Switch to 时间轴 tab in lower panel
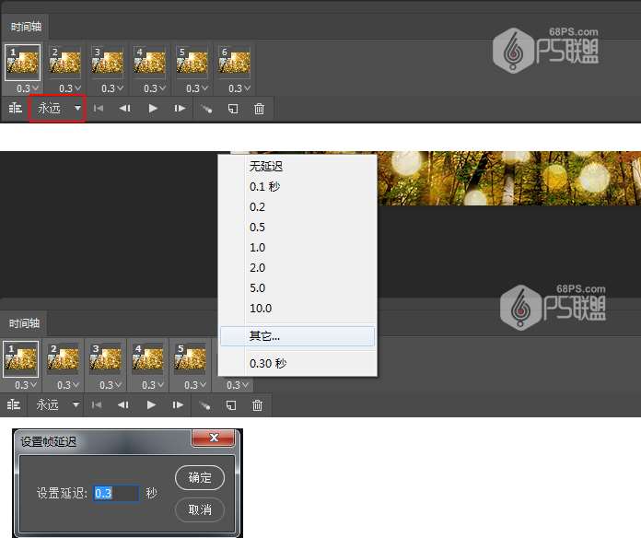Screen dimensions: 641x538 (x=24, y=323)
